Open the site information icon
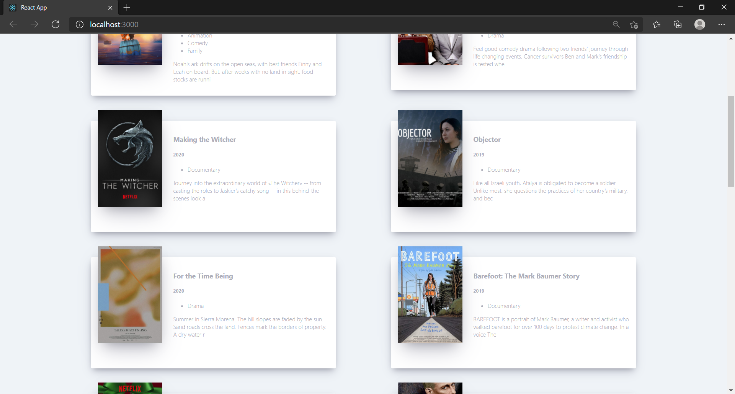 pos(80,24)
